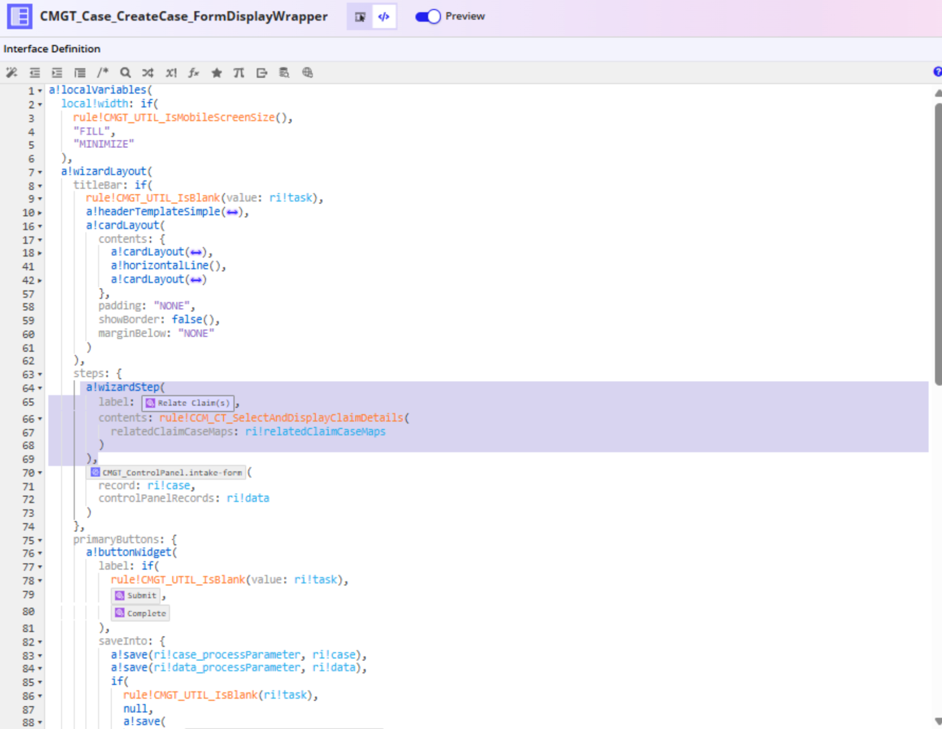942x729 pixels.
Task: Click the database search icon
Action: 284,73
